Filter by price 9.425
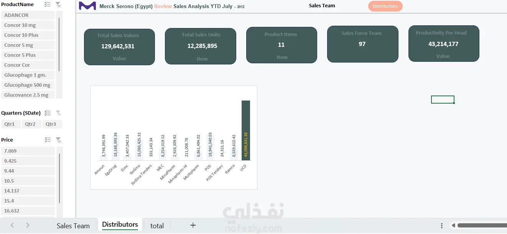The image size is (507, 234). [28, 161]
